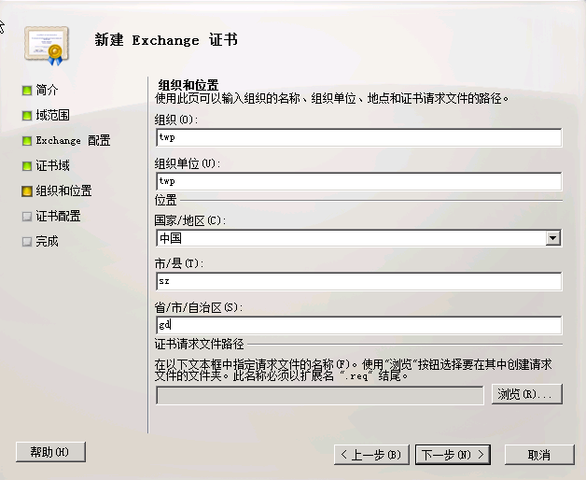Screen dimensions: 586x480
Task: Click the 取消 button
Action: point(539,455)
